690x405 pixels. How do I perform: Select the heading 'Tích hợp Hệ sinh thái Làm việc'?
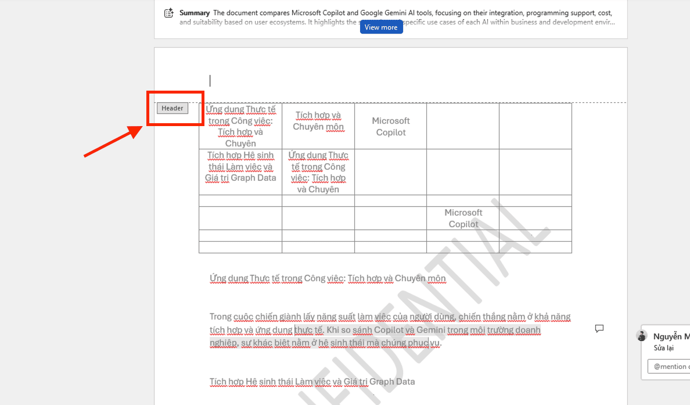pos(312,382)
